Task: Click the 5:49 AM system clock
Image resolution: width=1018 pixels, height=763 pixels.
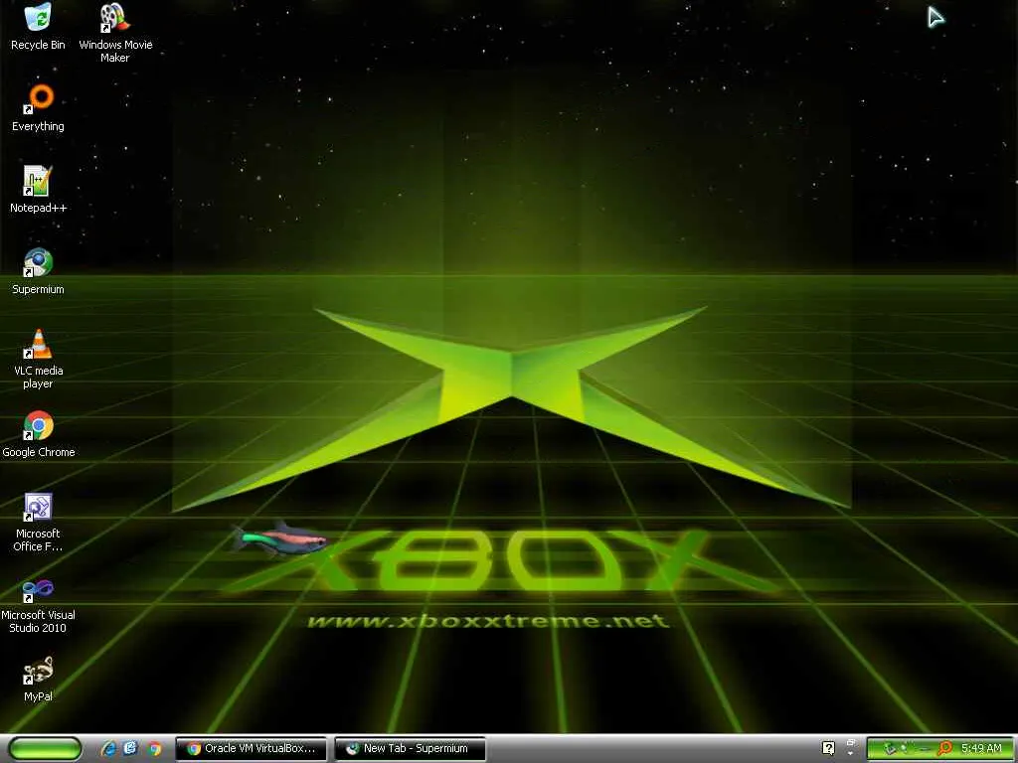Action: pyautogui.click(x=981, y=749)
